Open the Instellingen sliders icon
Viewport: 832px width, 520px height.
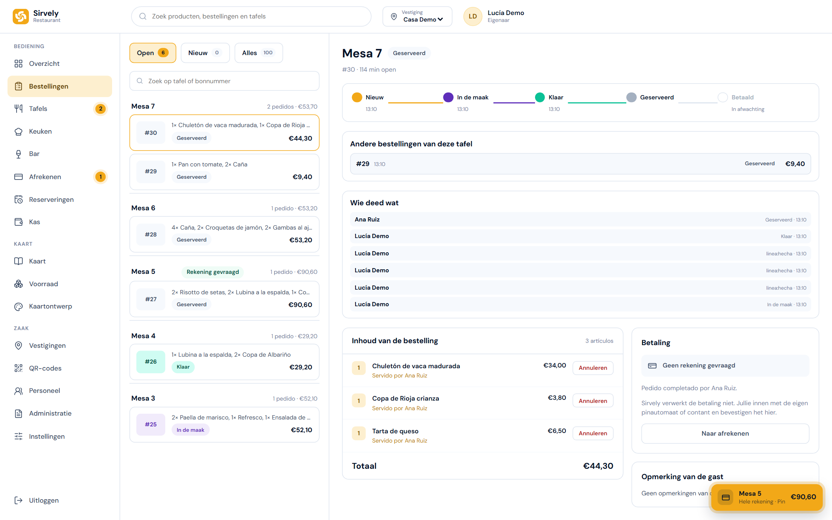pyautogui.click(x=18, y=436)
